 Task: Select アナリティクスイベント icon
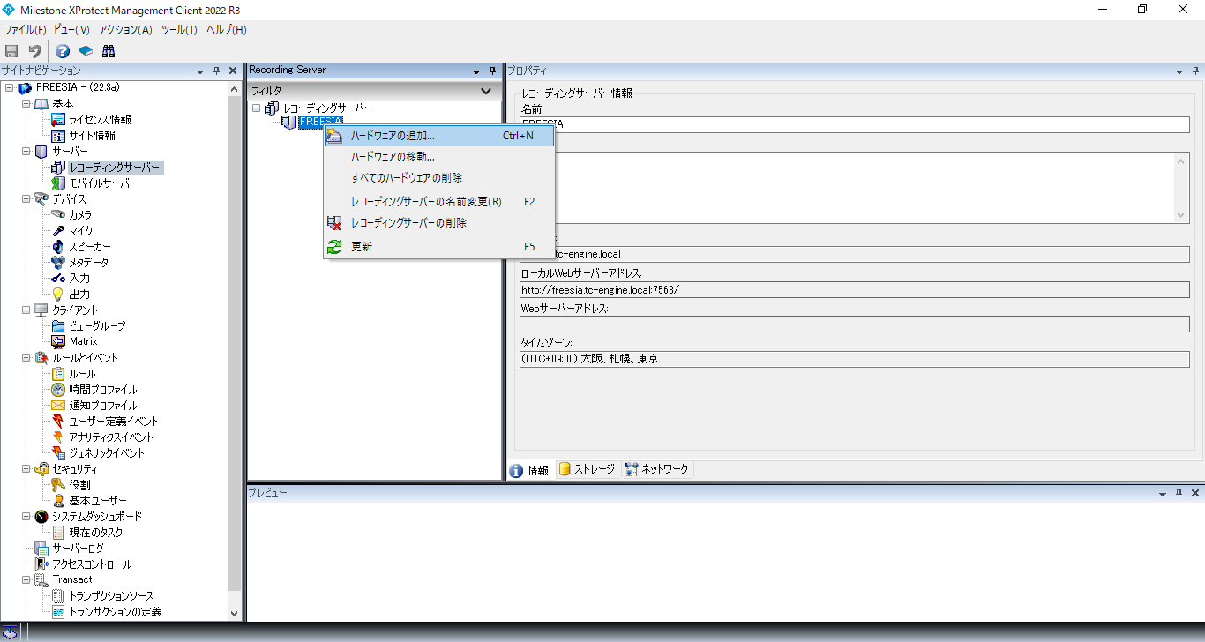point(58,437)
